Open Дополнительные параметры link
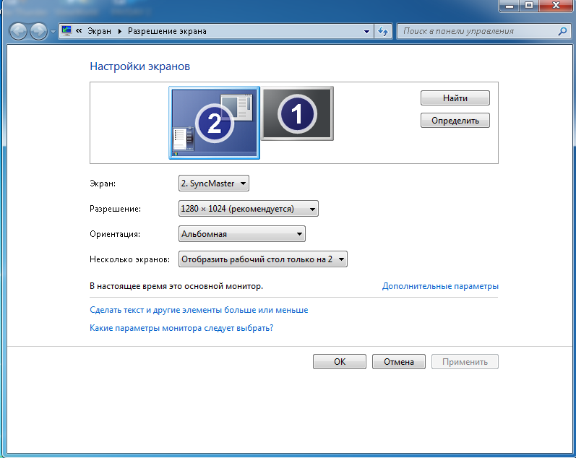Screen dimensions: 576x458 [x=440, y=286]
